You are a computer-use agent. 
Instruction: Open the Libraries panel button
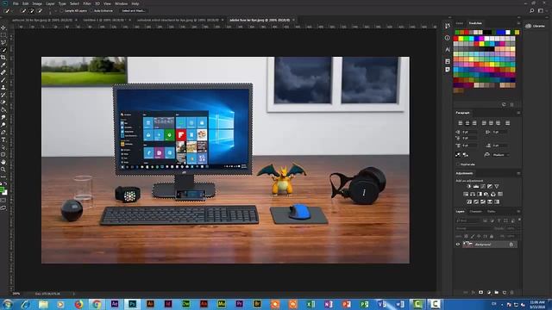pyautogui.click(x=536, y=26)
